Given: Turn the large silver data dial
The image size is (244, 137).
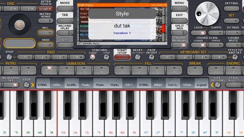Looking at the screenshot, I should 207,14.
